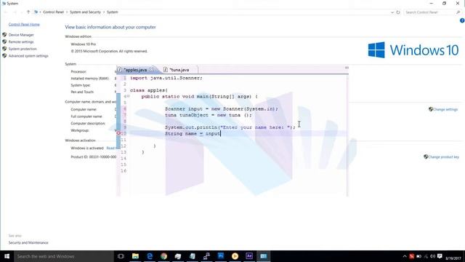This screenshot has width=465, height=262.
Task: Click the Up one level arrow
Action: (x=28, y=12)
